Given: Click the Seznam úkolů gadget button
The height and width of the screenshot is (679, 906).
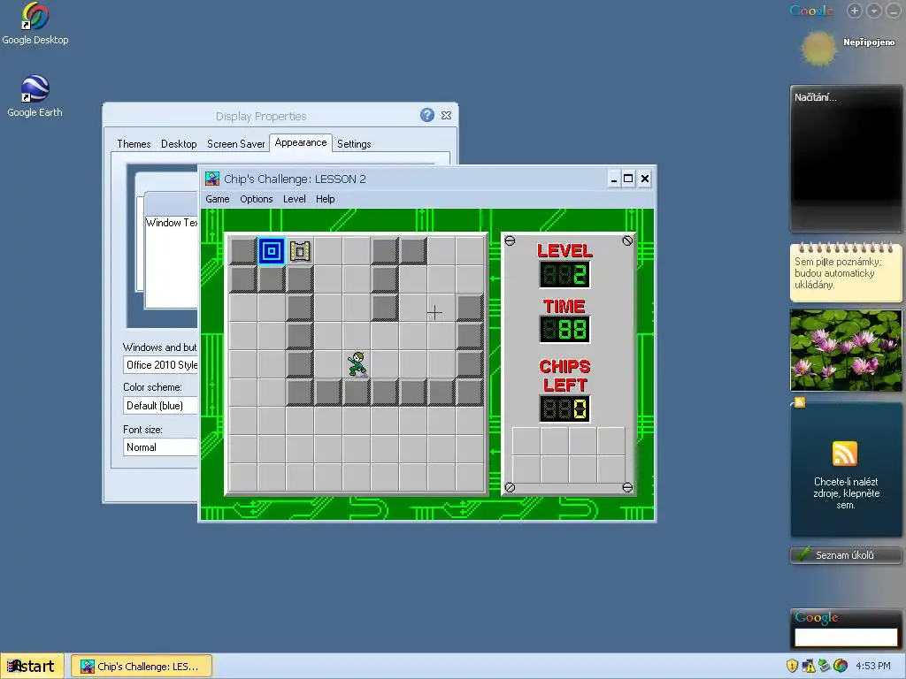Looking at the screenshot, I should point(845,555).
